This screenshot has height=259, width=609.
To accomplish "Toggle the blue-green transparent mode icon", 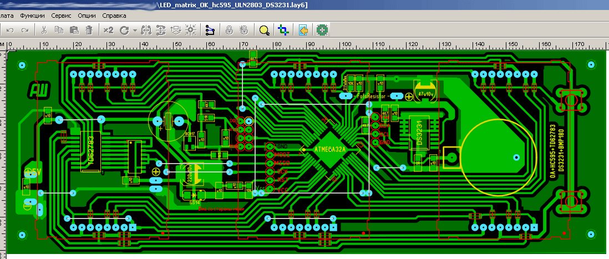I will tap(283, 30).
